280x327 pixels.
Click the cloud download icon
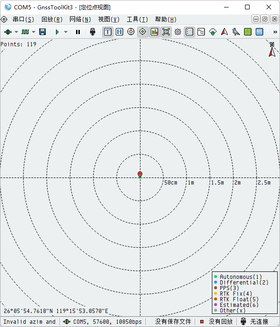click(213, 32)
